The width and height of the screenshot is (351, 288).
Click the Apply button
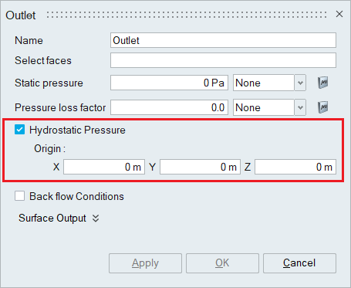pos(145,263)
